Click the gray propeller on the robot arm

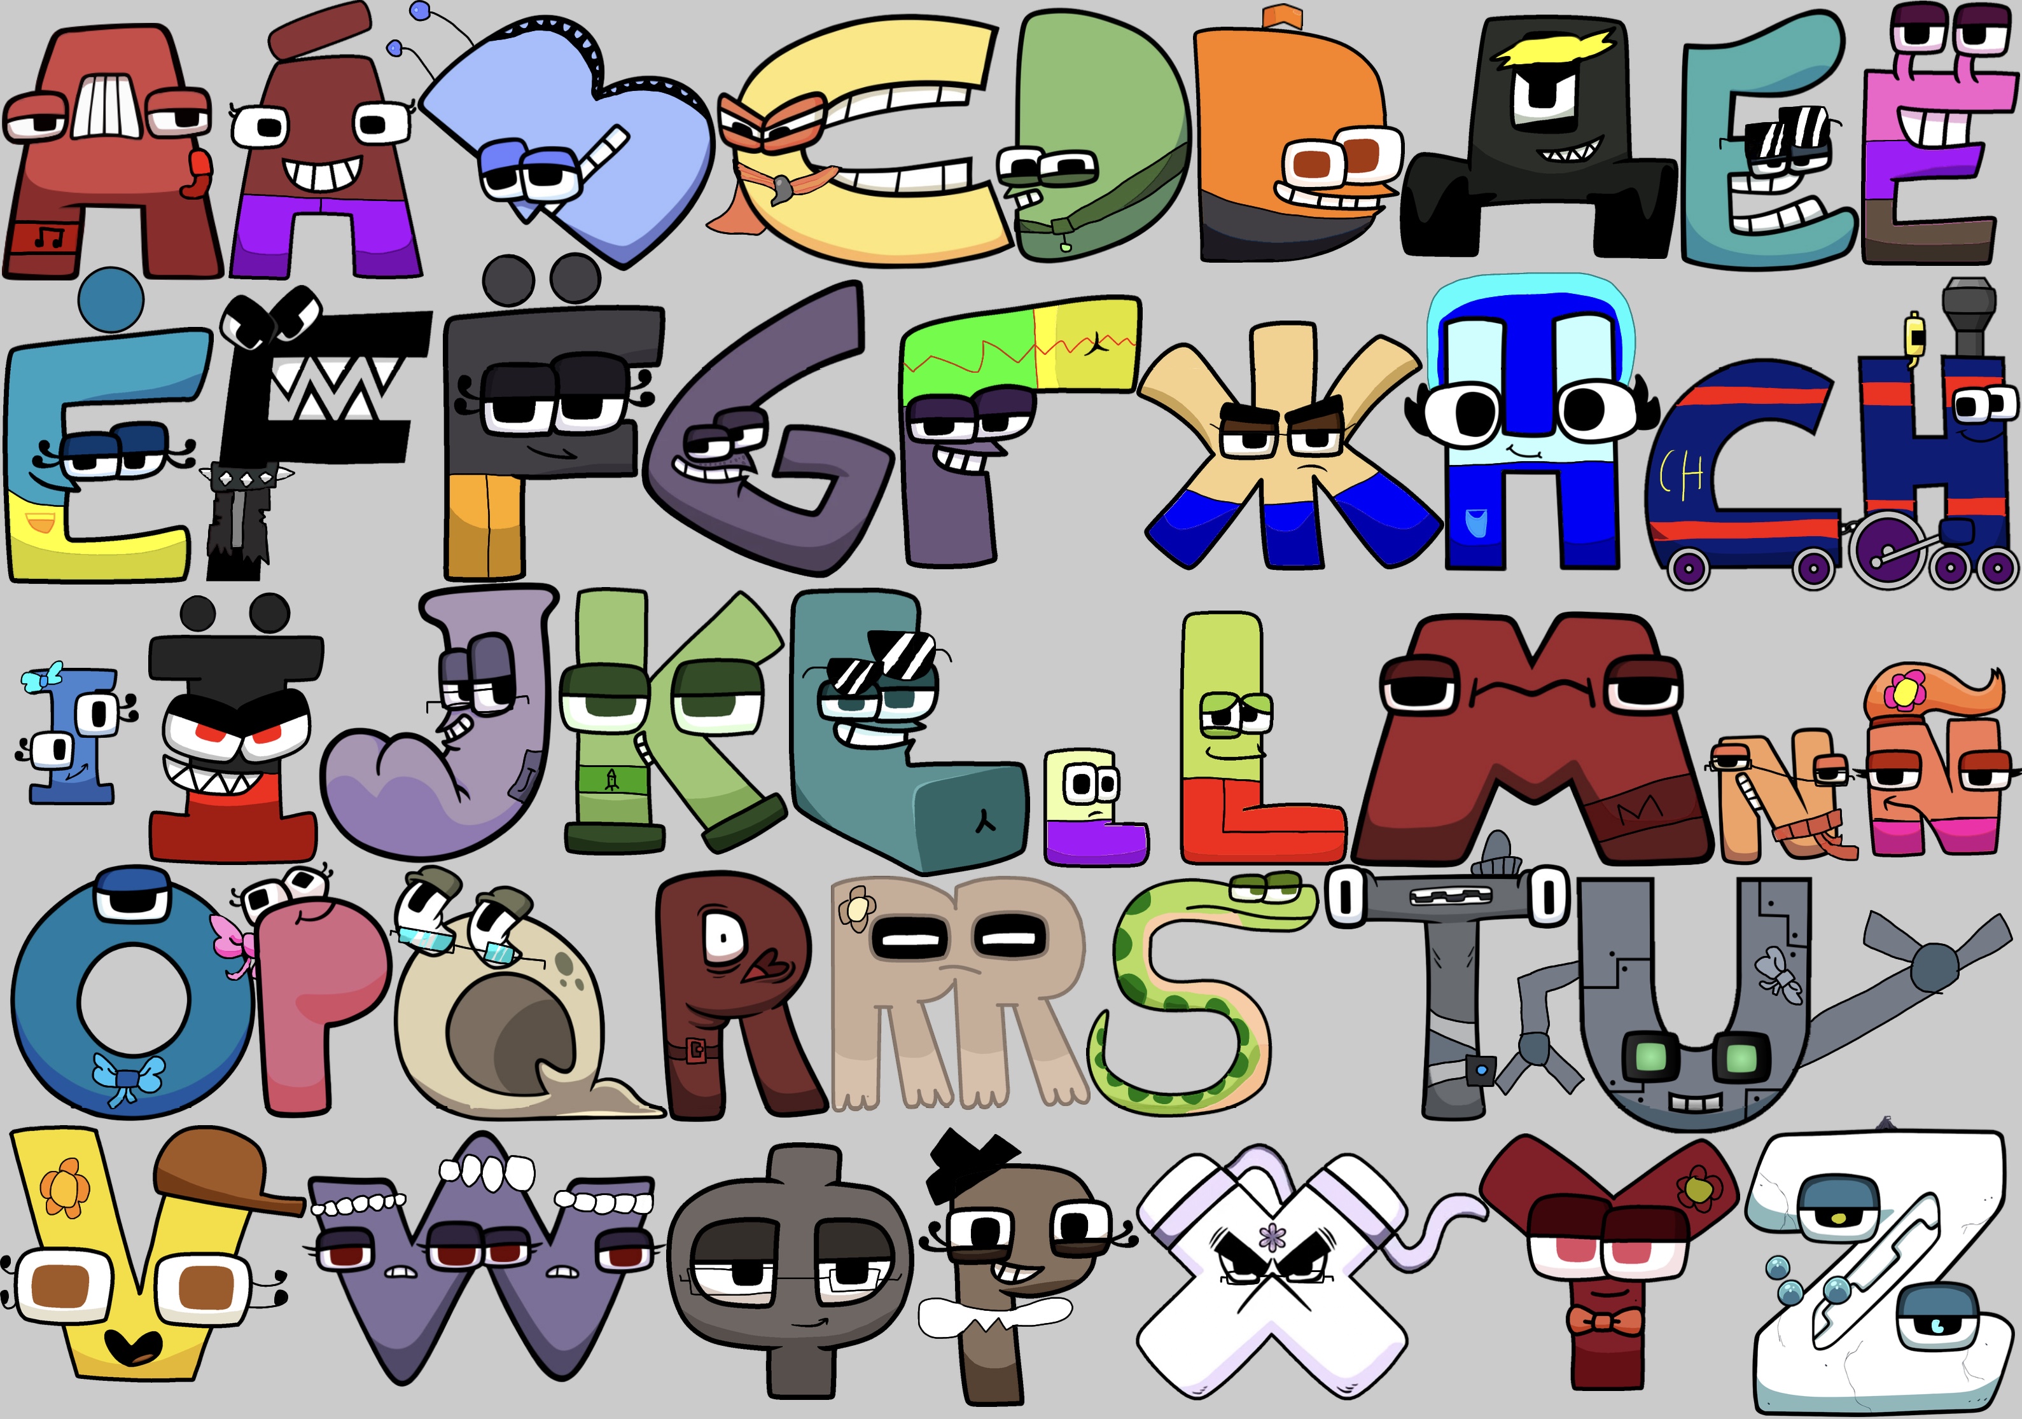(1934, 966)
